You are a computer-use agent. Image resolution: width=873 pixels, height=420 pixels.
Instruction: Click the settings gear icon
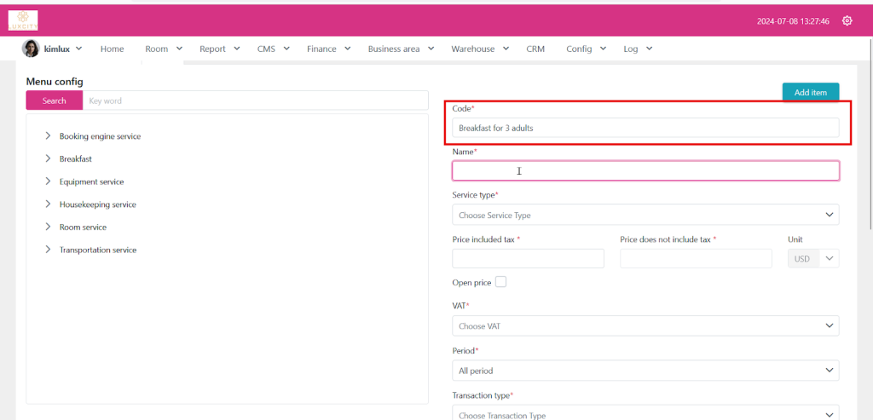click(x=847, y=21)
